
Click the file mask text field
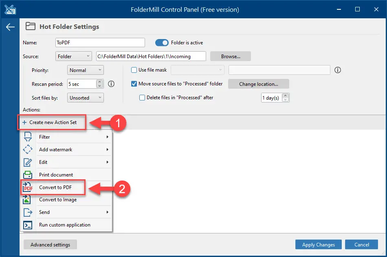click(279, 70)
